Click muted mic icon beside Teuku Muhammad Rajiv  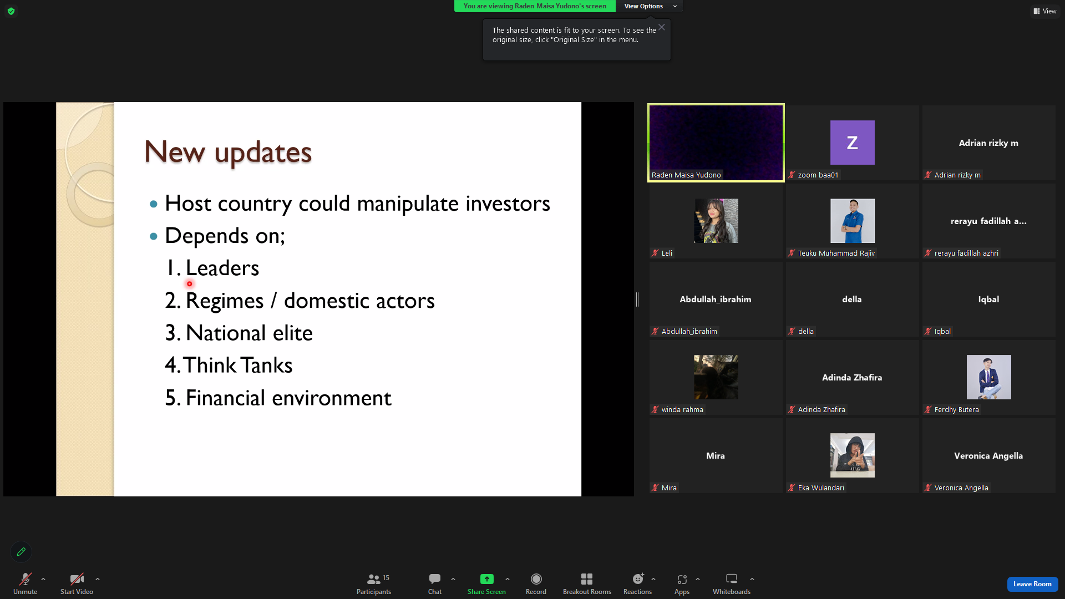coord(792,253)
